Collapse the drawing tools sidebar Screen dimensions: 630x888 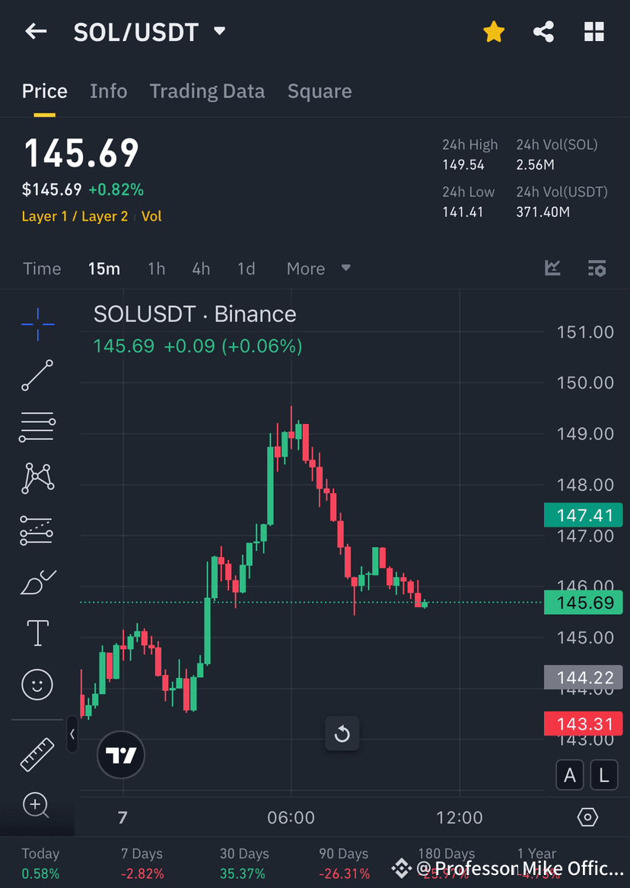[72, 734]
